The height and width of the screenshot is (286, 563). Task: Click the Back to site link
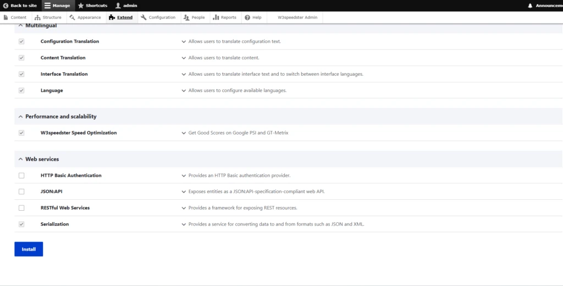point(20,5)
